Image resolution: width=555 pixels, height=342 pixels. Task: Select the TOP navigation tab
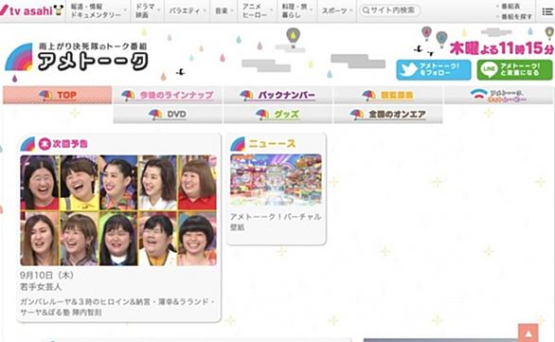[x=58, y=95]
